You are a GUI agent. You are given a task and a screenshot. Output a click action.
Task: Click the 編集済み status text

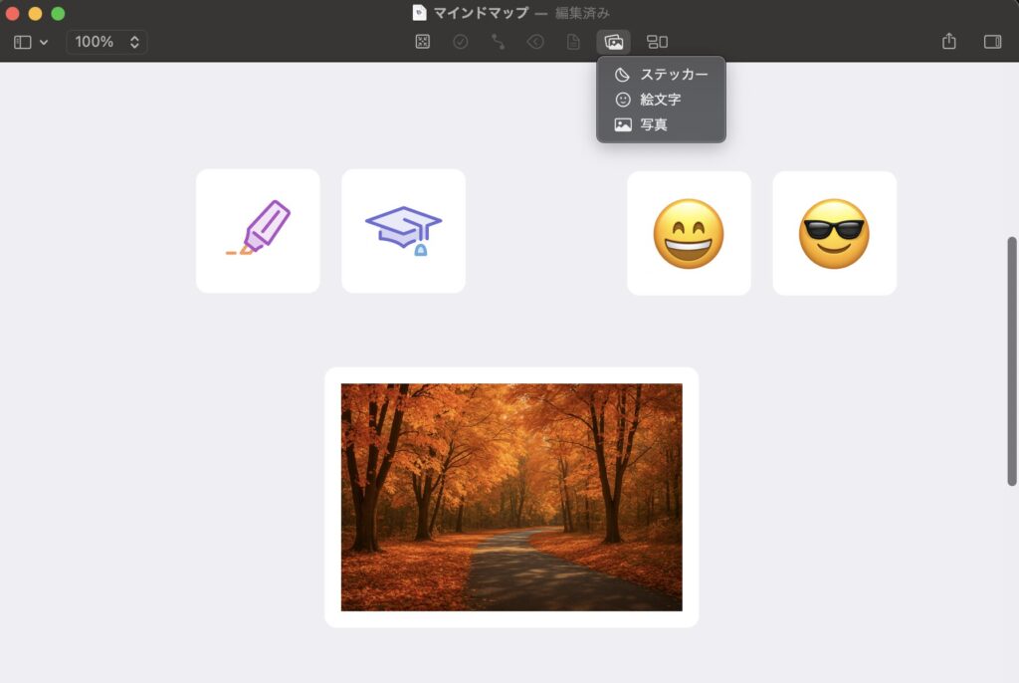[x=582, y=13]
